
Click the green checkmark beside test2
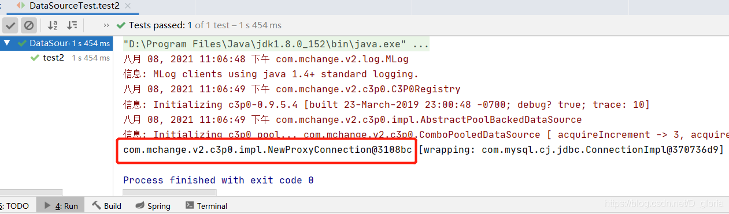35,58
